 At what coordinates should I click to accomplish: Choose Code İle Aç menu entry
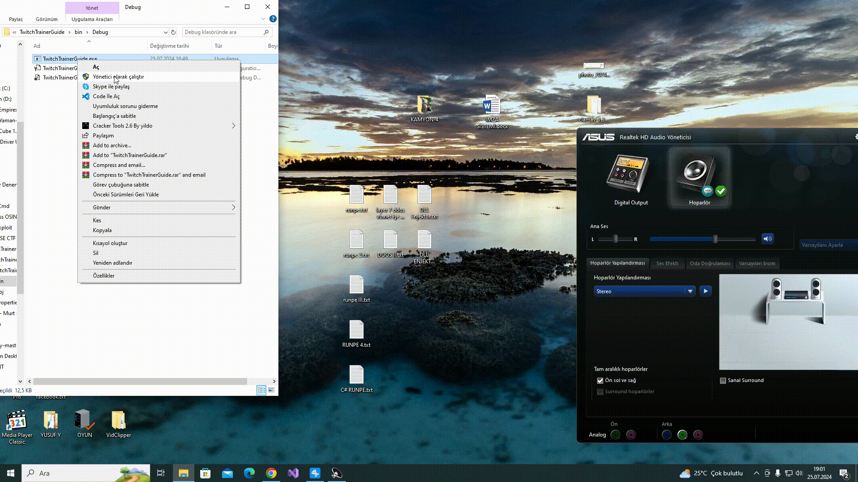(x=159, y=96)
